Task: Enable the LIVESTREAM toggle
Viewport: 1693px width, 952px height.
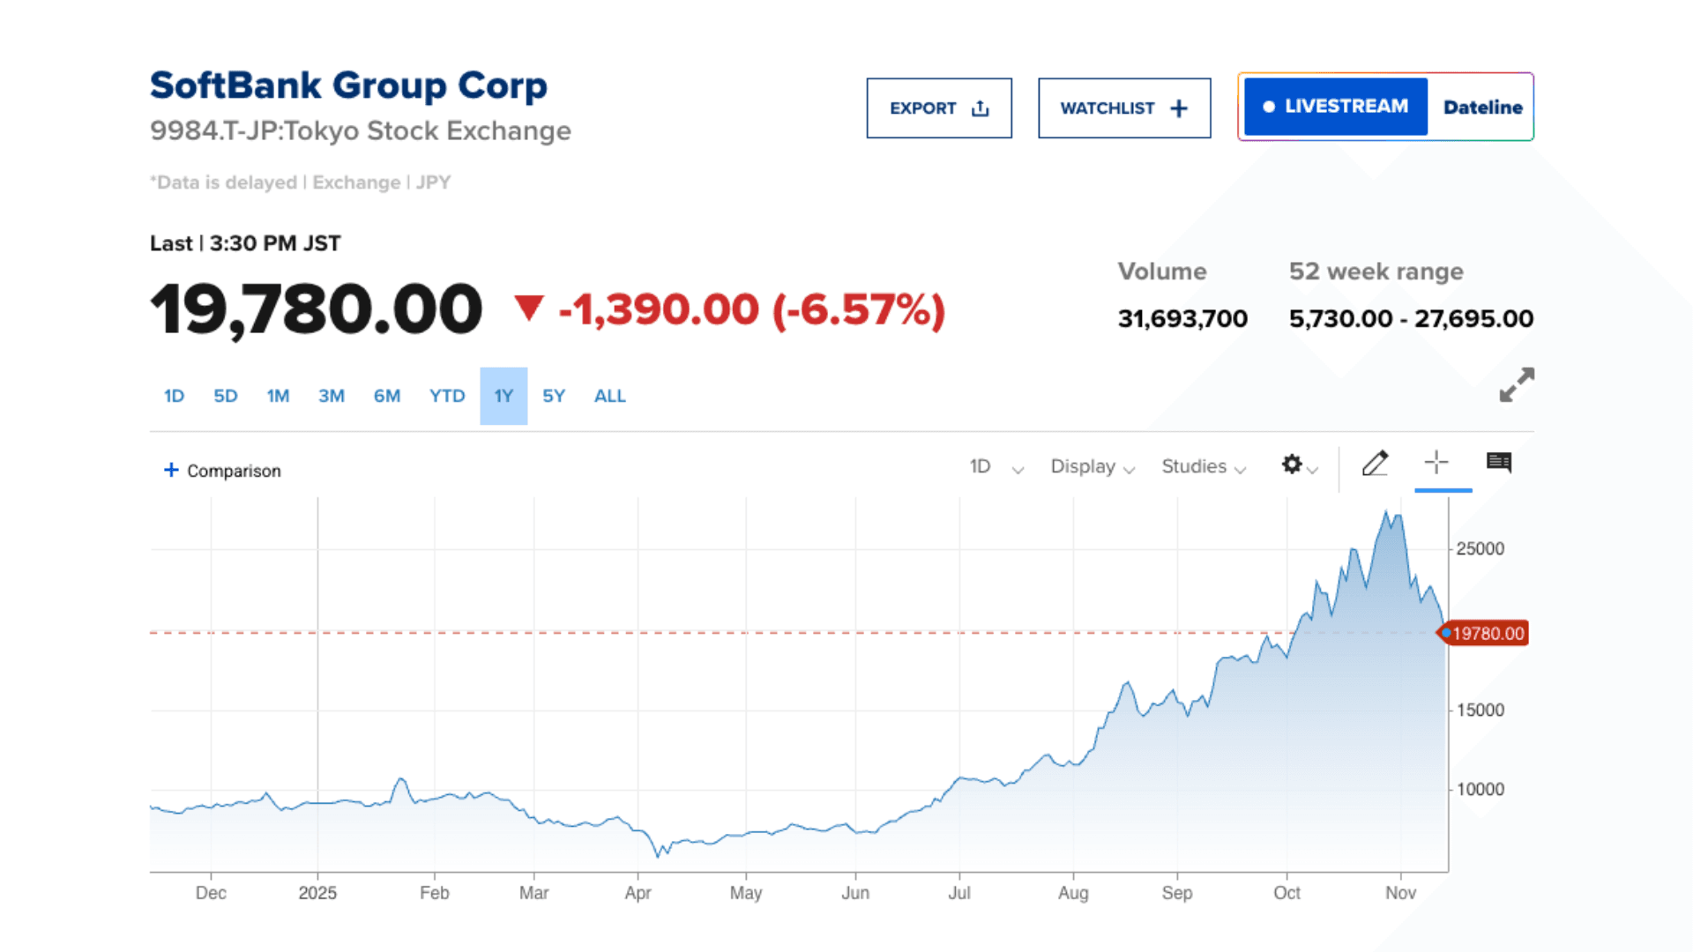Action: pos(1334,106)
